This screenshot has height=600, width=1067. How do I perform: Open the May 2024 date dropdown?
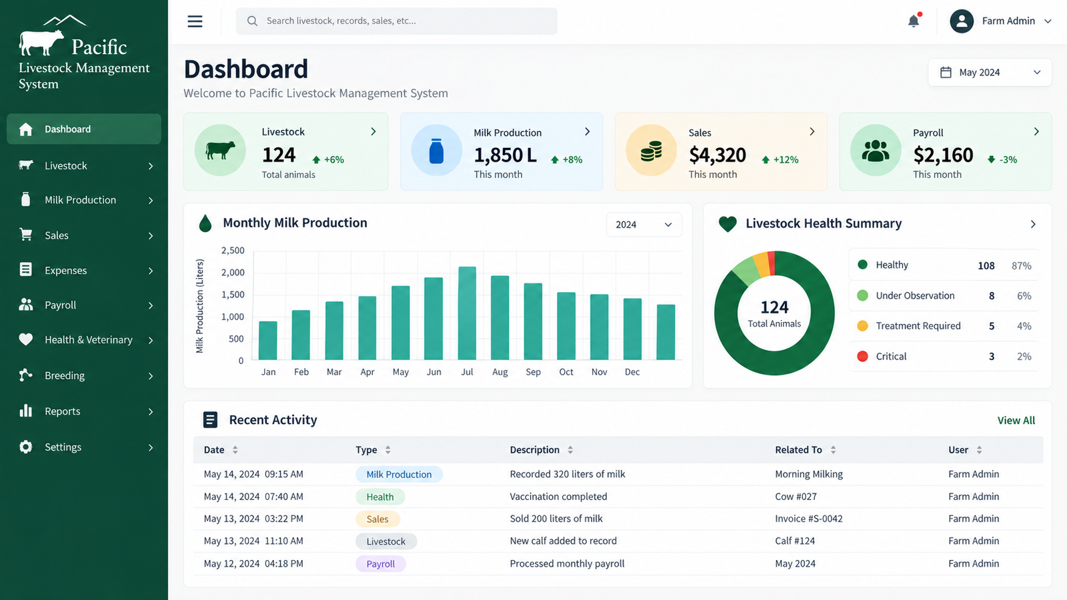pos(990,72)
